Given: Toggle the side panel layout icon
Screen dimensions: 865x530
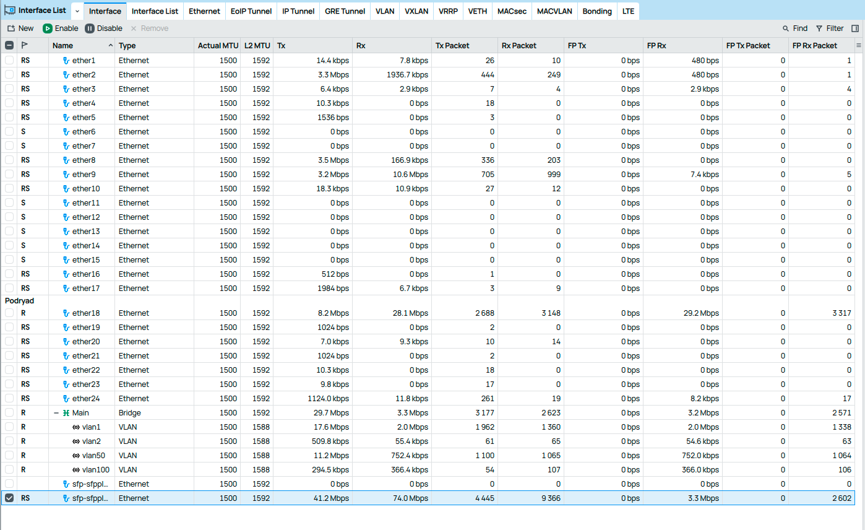Looking at the screenshot, I should click(x=855, y=28).
